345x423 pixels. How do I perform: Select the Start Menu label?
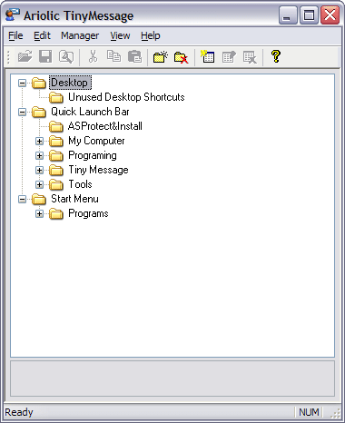[x=74, y=199]
